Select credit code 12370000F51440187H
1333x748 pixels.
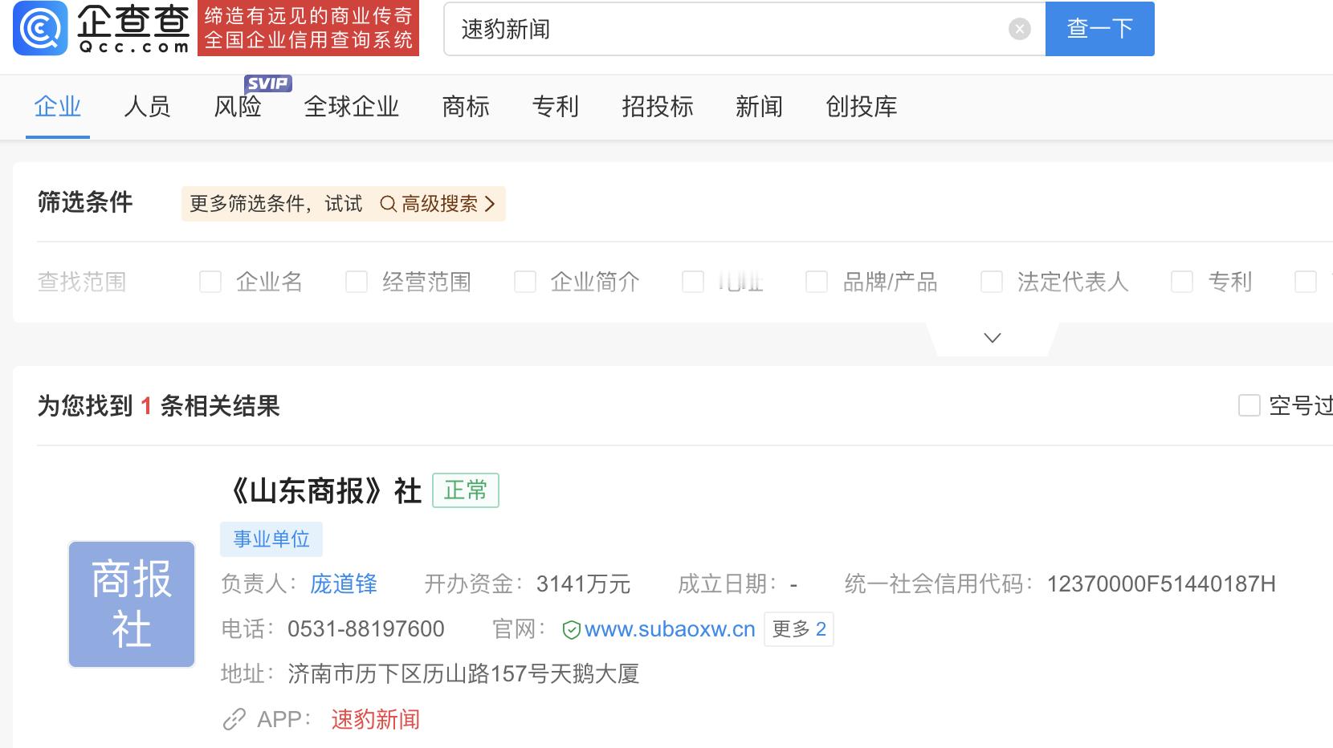(1161, 584)
